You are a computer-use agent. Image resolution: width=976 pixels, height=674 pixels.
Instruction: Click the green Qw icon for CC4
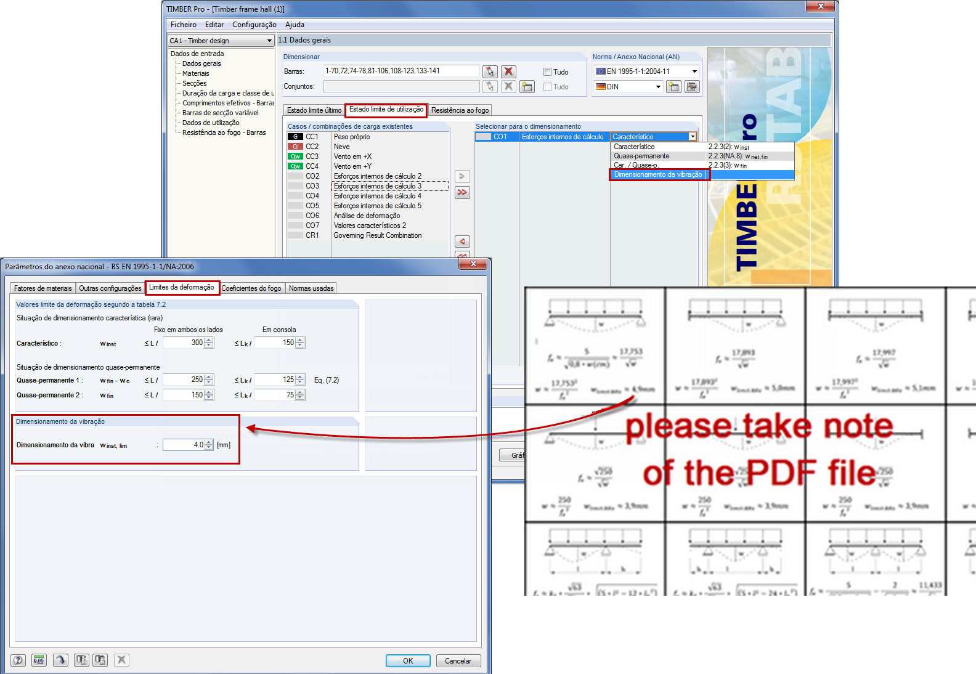click(296, 166)
